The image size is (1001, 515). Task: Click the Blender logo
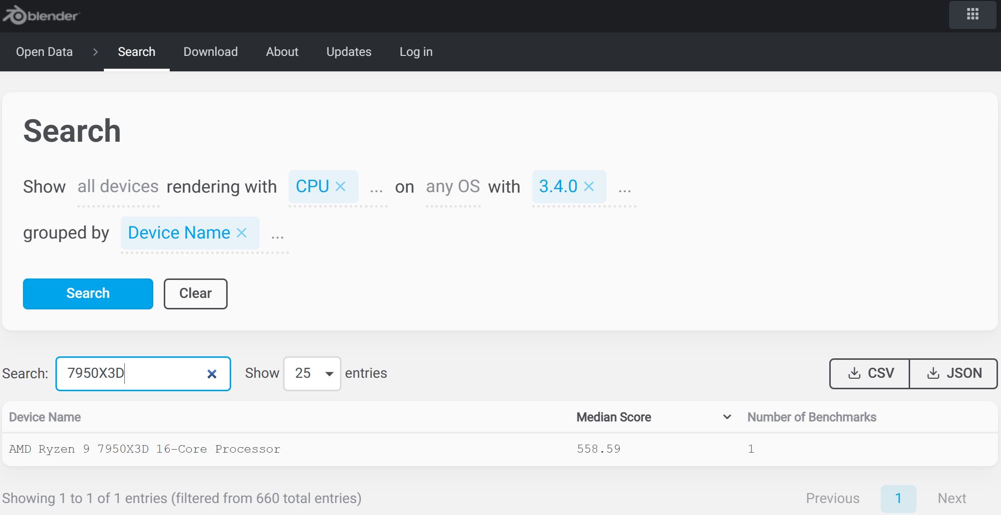(41, 15)
